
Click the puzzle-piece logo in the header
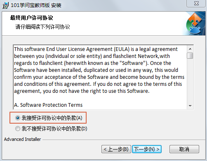point(194,23)
